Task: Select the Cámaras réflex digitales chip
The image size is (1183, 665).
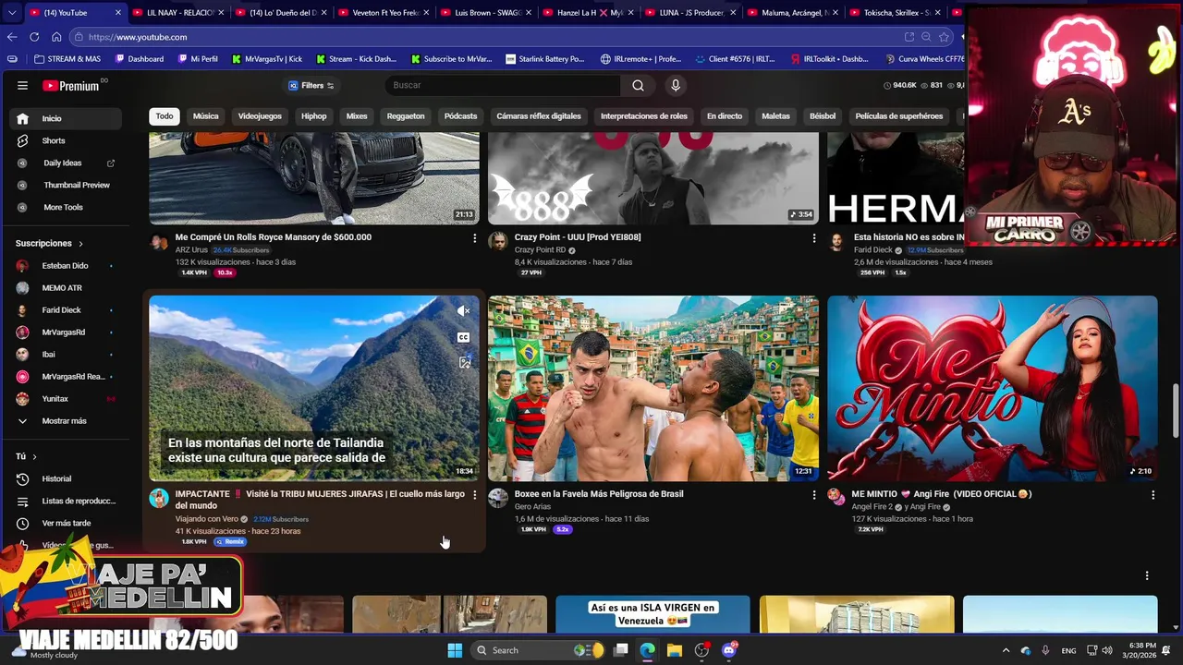Action: pyautogui.click(x=539, y=116)
